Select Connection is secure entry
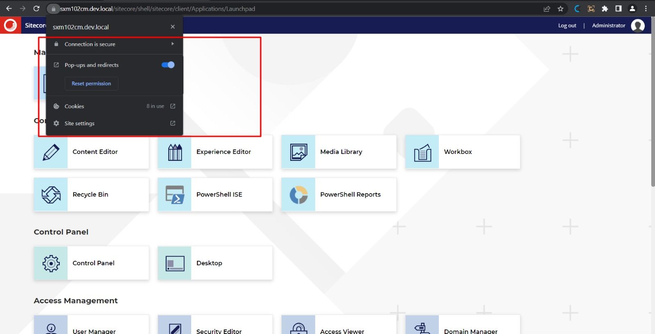The height and width of the screenshot is (334, 655). pyautogui.click(x=115, y=44)
